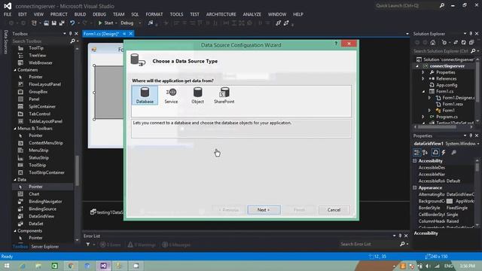Select the SplitContainer toolbox item
This screenshot has width=482, height=271.
click(43, 107)
